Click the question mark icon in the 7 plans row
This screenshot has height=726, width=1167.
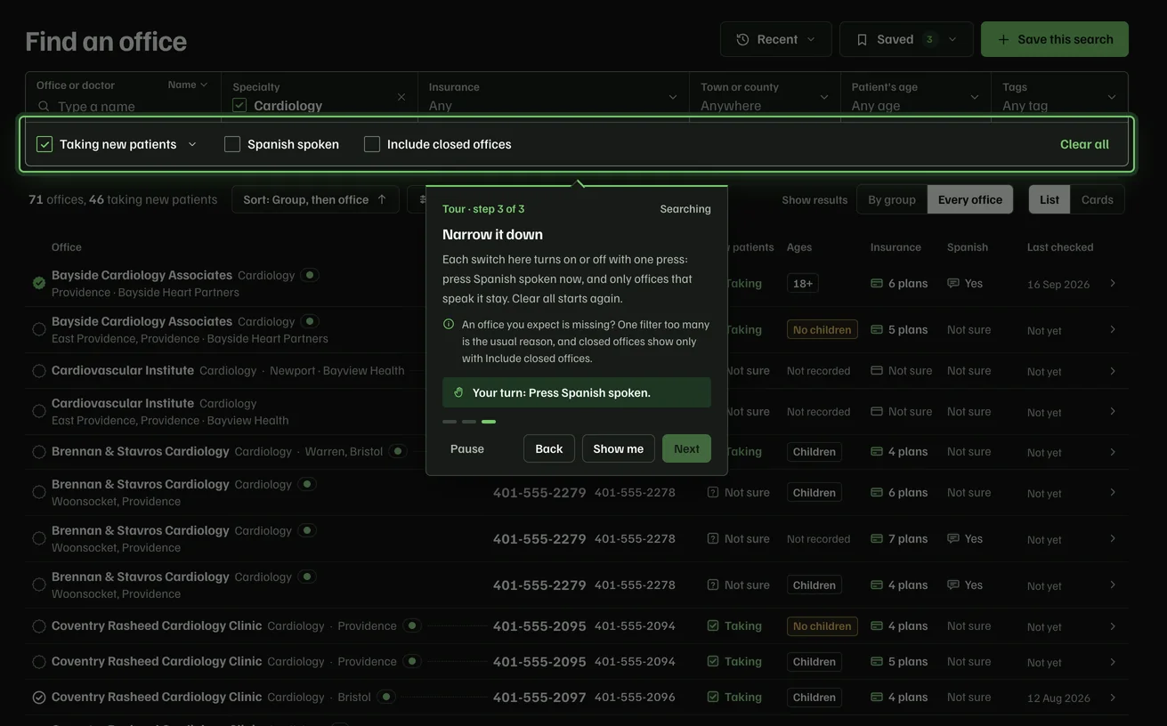click(x=713, y=538)
